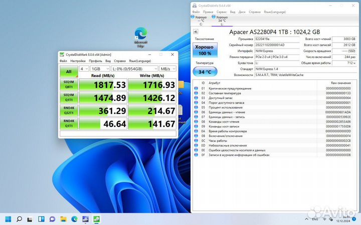Open CrystalDiskMark Файл menu
The width and height of the screenshot is (361, 225).
click(x=63, y=61)
